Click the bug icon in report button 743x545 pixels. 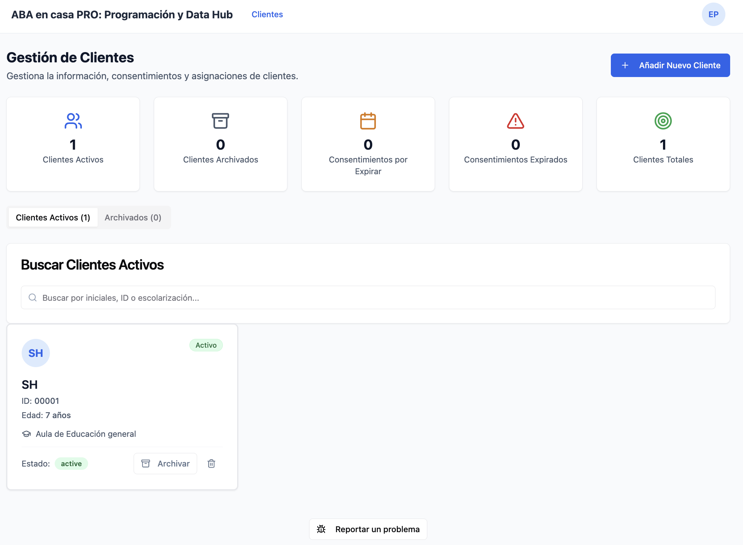click(321, 529)
